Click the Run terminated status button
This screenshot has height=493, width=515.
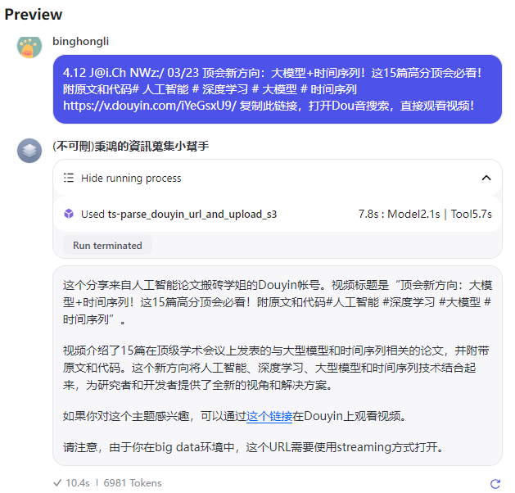pos(107,246)
